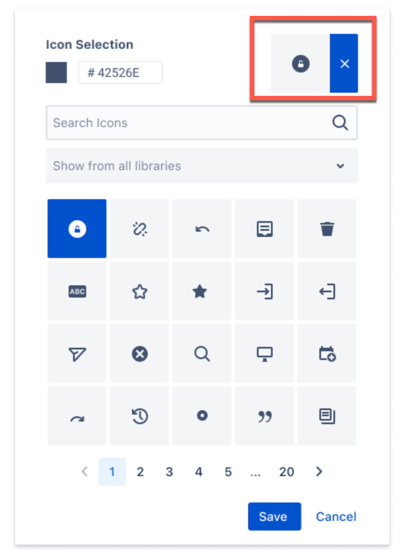Pick the trash can icon
Screen dimensions: 402x553
[x=327, y=229]
